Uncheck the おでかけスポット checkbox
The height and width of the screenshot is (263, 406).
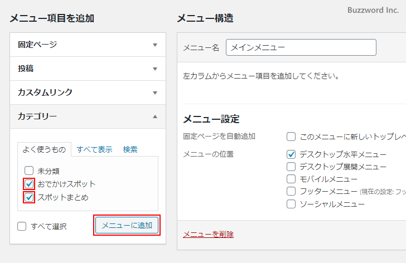29,184
